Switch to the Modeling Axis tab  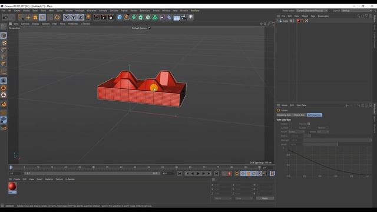coord(284,115)
